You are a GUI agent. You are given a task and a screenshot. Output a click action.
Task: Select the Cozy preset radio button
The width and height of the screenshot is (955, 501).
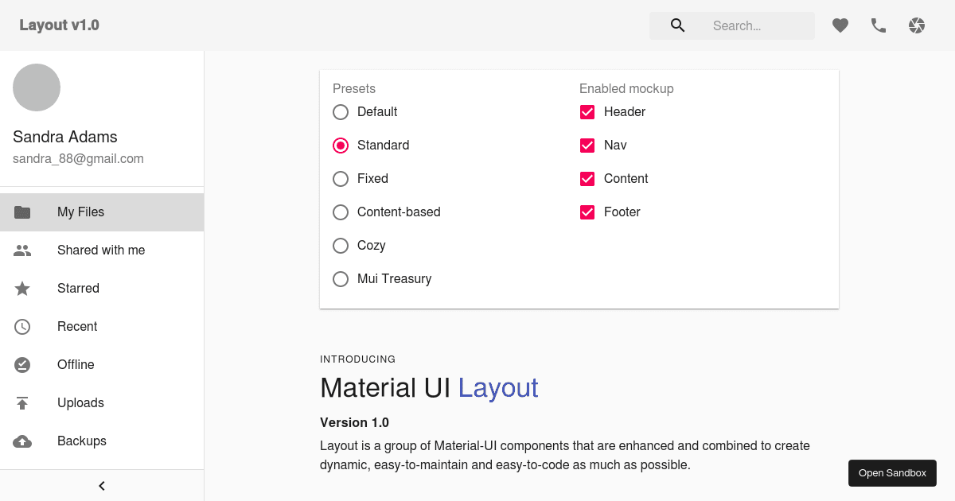point(341,245)
